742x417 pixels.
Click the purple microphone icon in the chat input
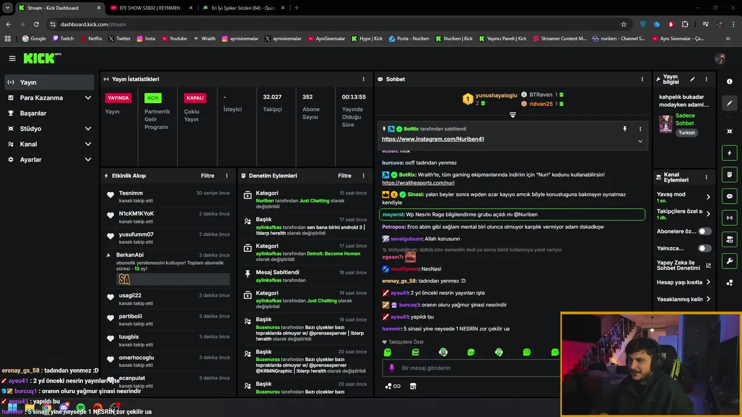[x=392, y=368]
